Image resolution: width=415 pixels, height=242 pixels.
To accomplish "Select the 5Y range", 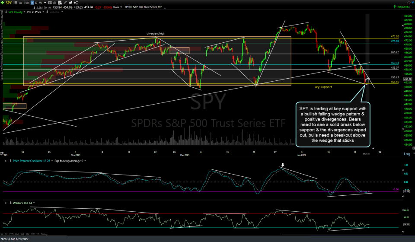I will (2, 234).
